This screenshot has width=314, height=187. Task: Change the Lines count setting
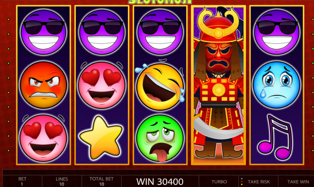point(62,181)
